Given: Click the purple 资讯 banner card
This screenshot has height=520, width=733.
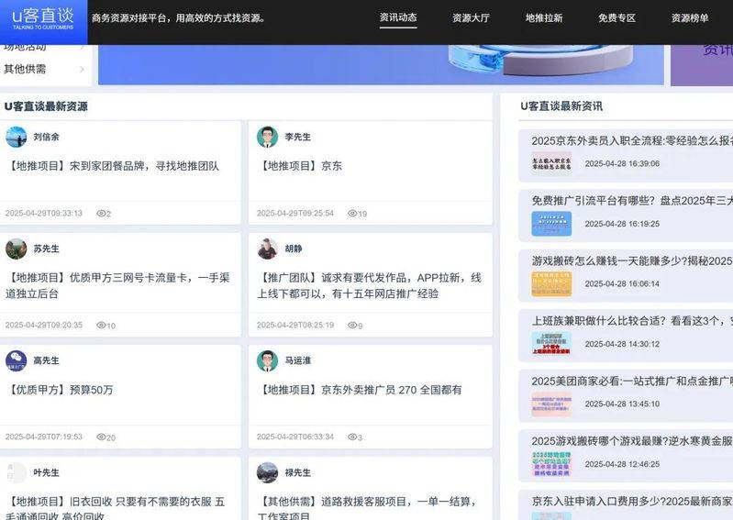Looking at the screenshot, I should pyautogui.click(x=702, y=65).
